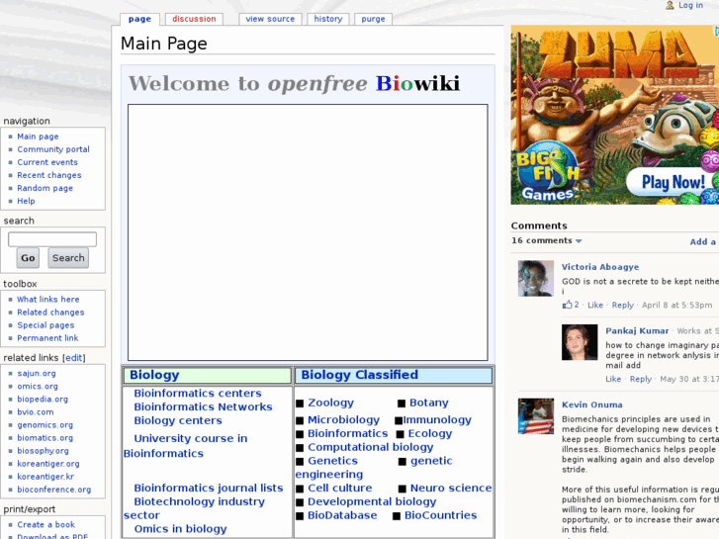Switch to the page tab
This screenshot has height=539, width=719.
[x=139, y=19]
